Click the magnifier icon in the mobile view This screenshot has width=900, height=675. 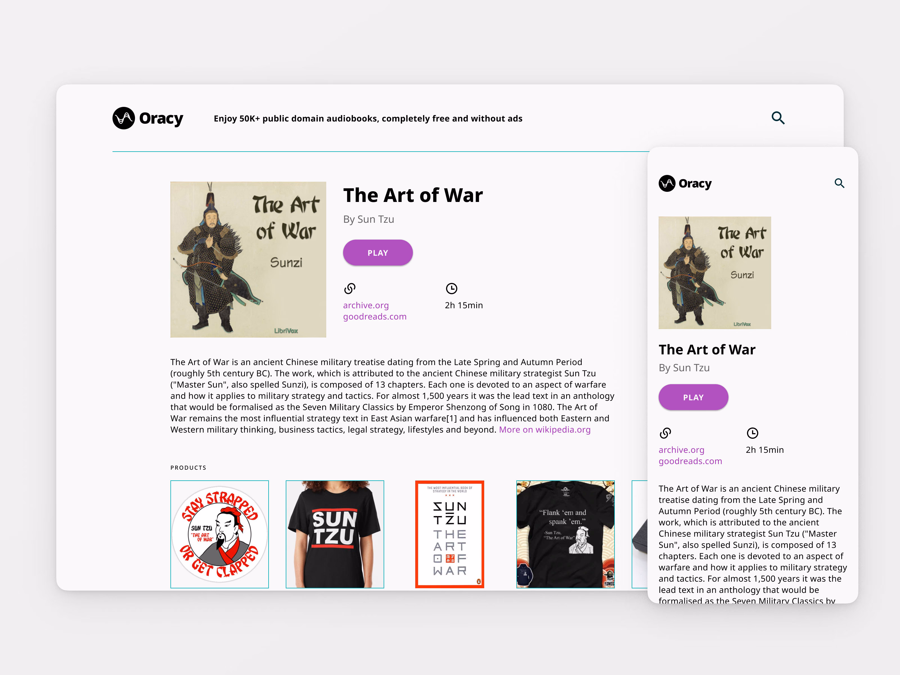click(x=840, y=183)
